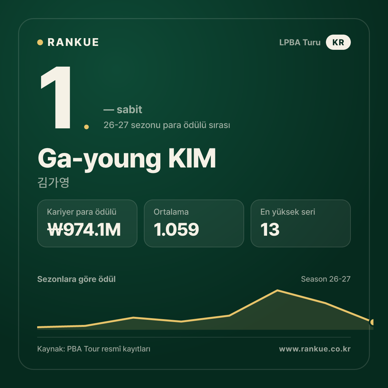Open the Ortalama stat card

[194, 223]
